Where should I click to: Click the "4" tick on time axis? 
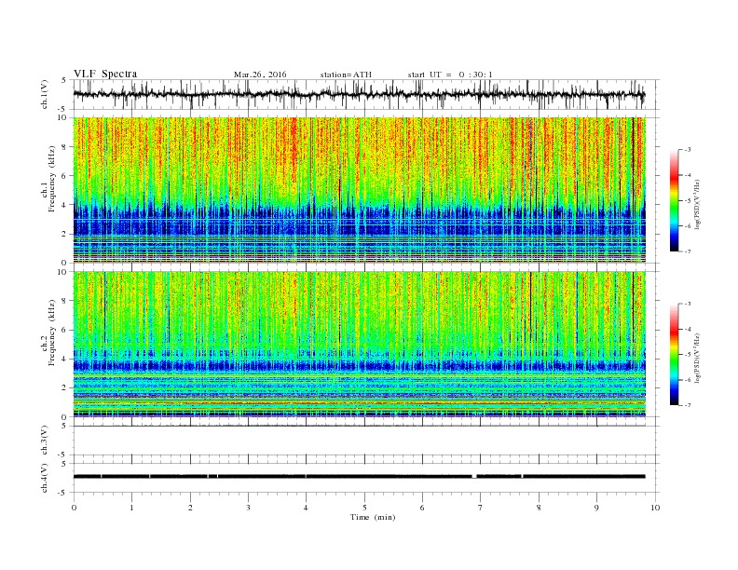[307, 508]
